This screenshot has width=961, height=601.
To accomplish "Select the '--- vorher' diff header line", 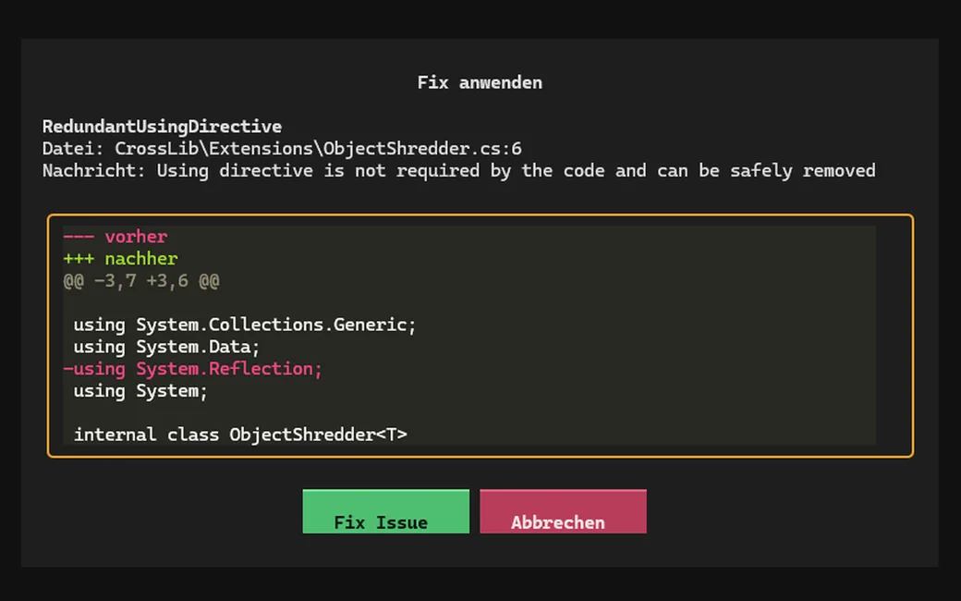I will point(116,237).
